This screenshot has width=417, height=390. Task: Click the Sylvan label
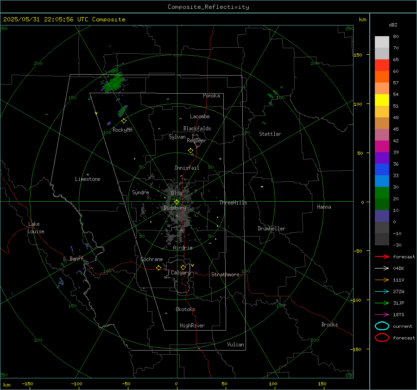pos(177,137)
